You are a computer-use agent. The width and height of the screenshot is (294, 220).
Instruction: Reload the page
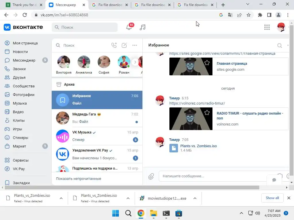pos(25,15)
